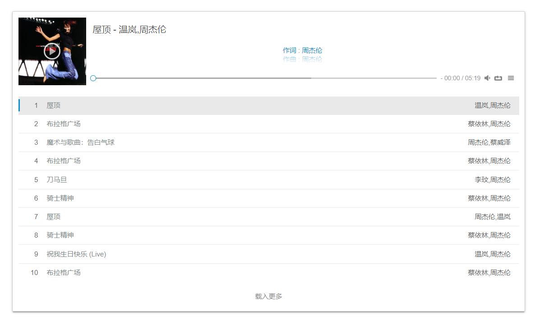The width and height of the screenshot is (535, 325).
Task: Click 作词 : 周杰伦 lyric line
Action: point(303,50)
